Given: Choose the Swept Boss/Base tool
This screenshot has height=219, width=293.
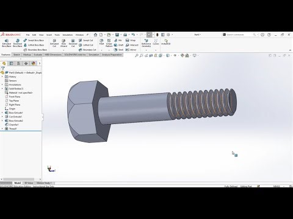Looking at the screenshot, I should 34,40.
